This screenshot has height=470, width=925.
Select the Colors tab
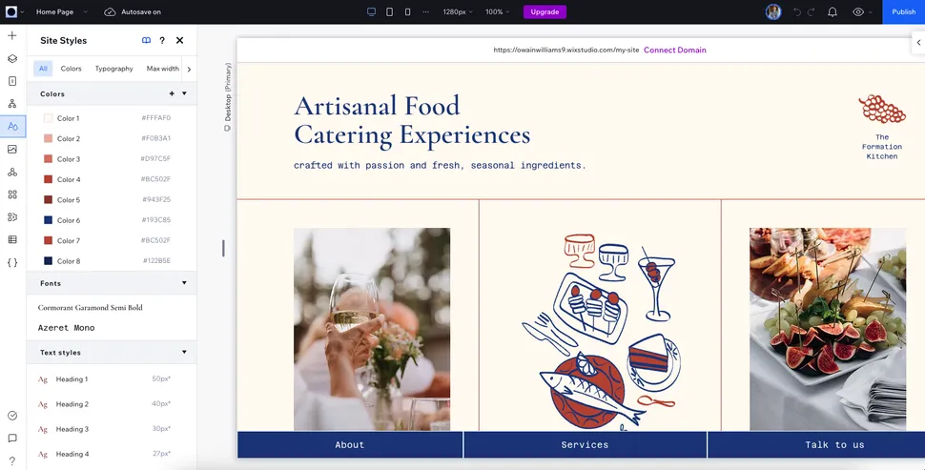(x=72, y=69)
